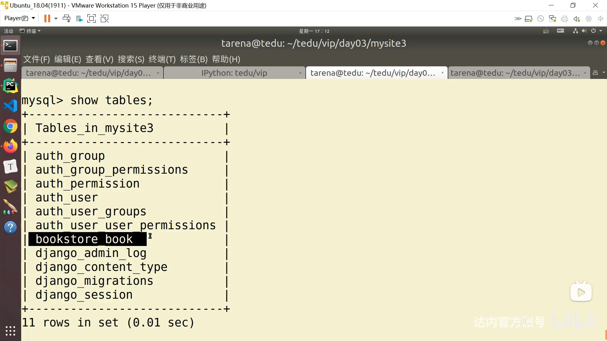Launch PyCharm from the dock
Screen dimensions: 607x341
pyautogui.click(x=10, y=86)
